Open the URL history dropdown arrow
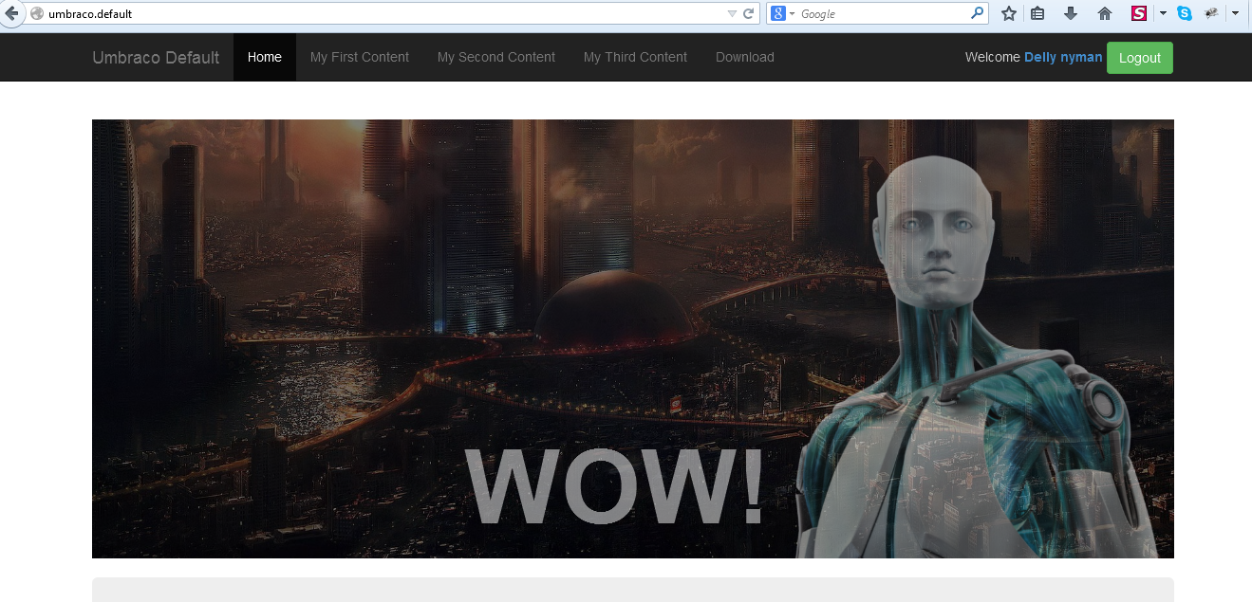 (x=732, y=13)
